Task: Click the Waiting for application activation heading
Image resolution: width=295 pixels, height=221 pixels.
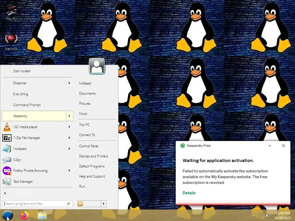Action: 218,161
